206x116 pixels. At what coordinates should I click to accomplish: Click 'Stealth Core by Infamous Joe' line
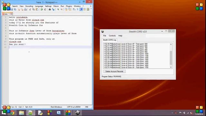pyautogui.click(x=26, y=25)
